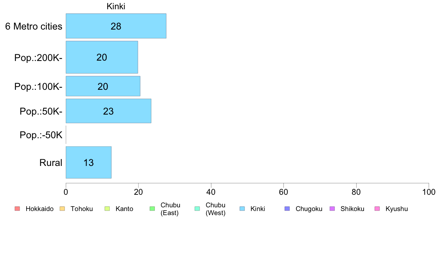Select the Pop.:200K- bar
The image size is (439, 272).
tap(102, 57)
